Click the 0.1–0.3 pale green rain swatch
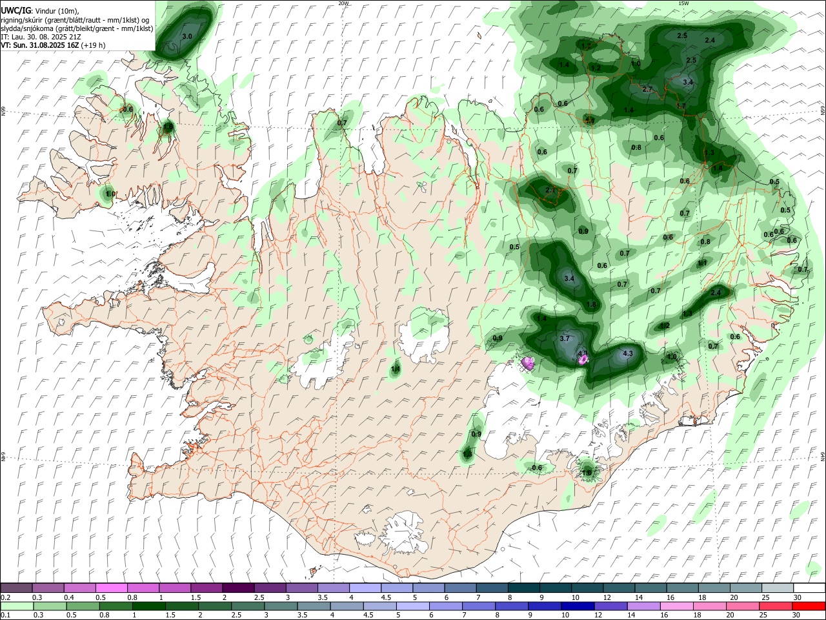The image size is (826, 620). click(x=17, y=606)
